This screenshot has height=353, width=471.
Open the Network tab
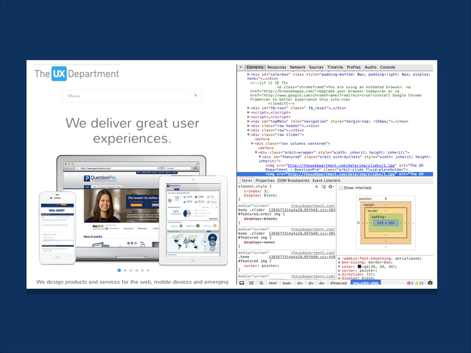pyautogui.click(x=298, y=67)
